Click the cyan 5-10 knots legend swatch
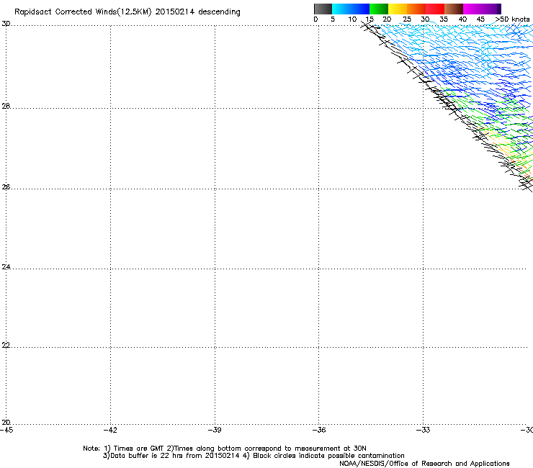The width and height of the screenshot is (533, 468). (341, 9)
